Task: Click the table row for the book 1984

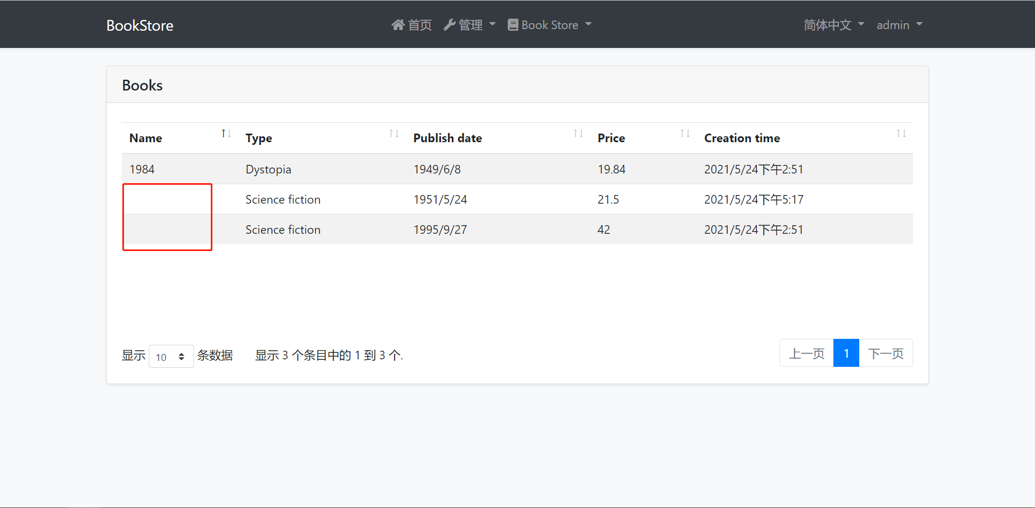Action: point(377,169)
